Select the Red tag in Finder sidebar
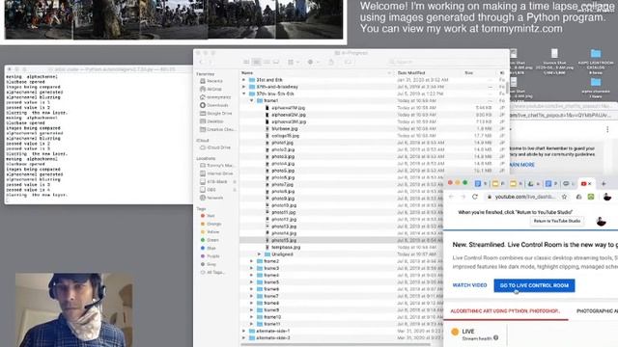618x347 pixels. 208,216
